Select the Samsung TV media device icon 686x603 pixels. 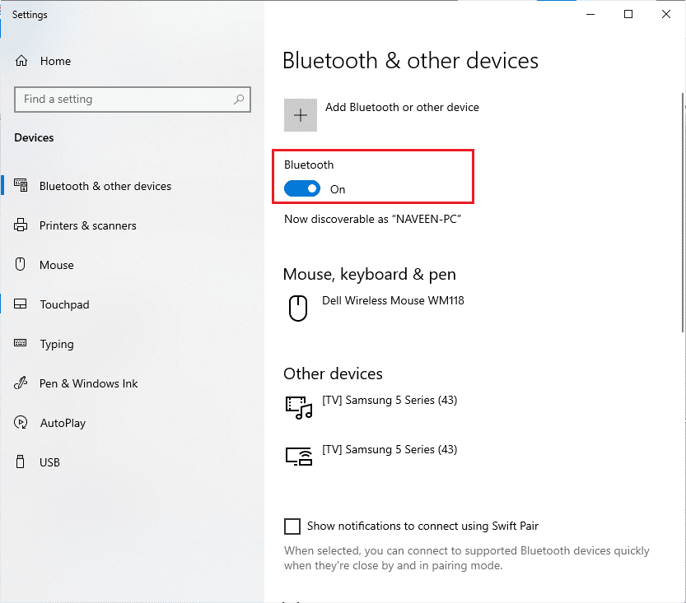(x=298, y=406)
